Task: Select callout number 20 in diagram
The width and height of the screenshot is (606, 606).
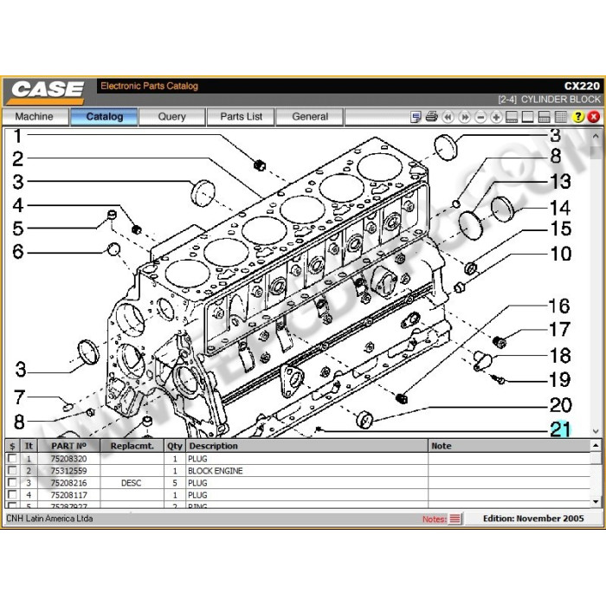Action: tap(561, 405)
